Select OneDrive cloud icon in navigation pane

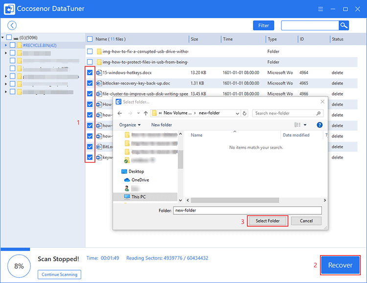click(127, 180)
